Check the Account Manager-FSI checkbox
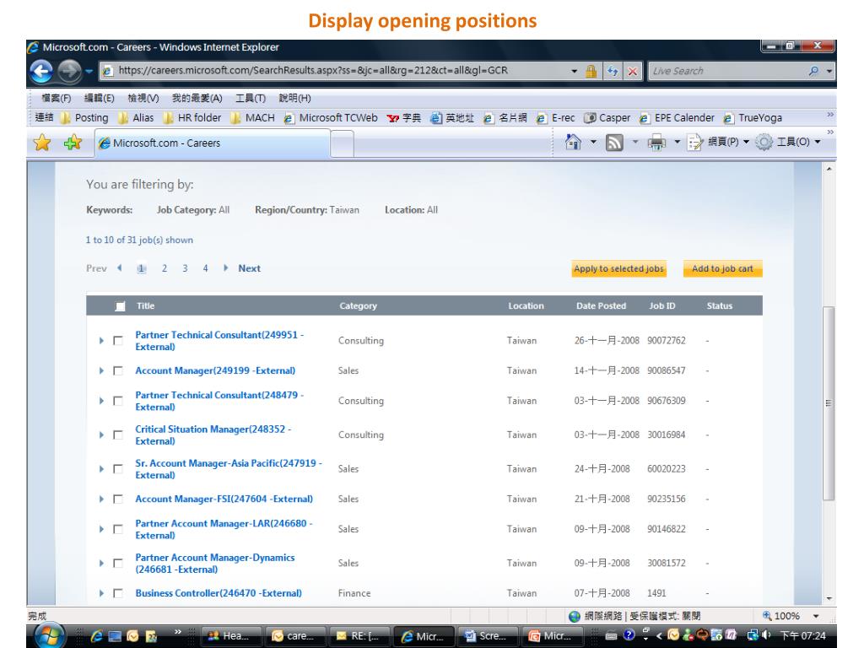The width and height of the screenshot is (864, 648). point(118,499)
